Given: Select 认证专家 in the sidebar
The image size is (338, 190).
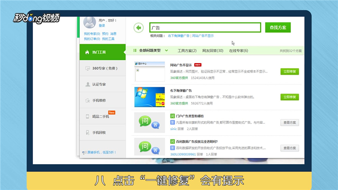Looking at the screenshot, I should tap(103, 84).
